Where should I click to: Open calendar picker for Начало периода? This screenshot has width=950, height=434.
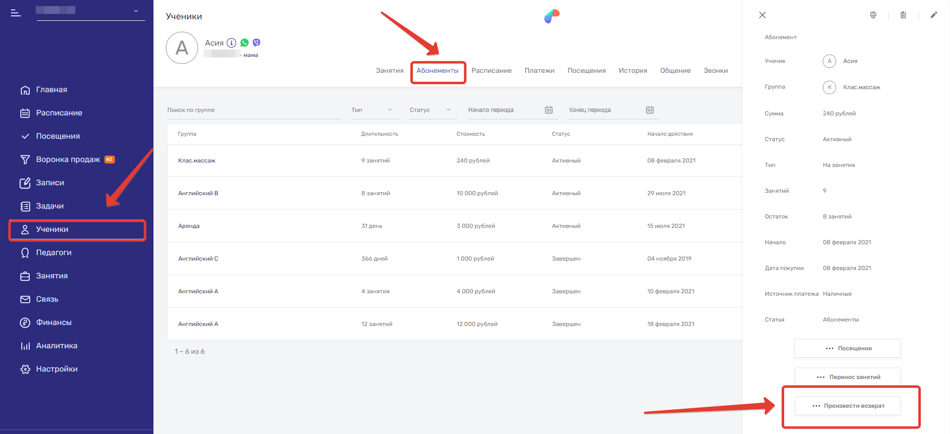pyautogui.click(x=549, y=110)
